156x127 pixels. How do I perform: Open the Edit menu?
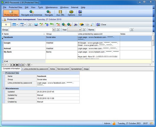27,7
